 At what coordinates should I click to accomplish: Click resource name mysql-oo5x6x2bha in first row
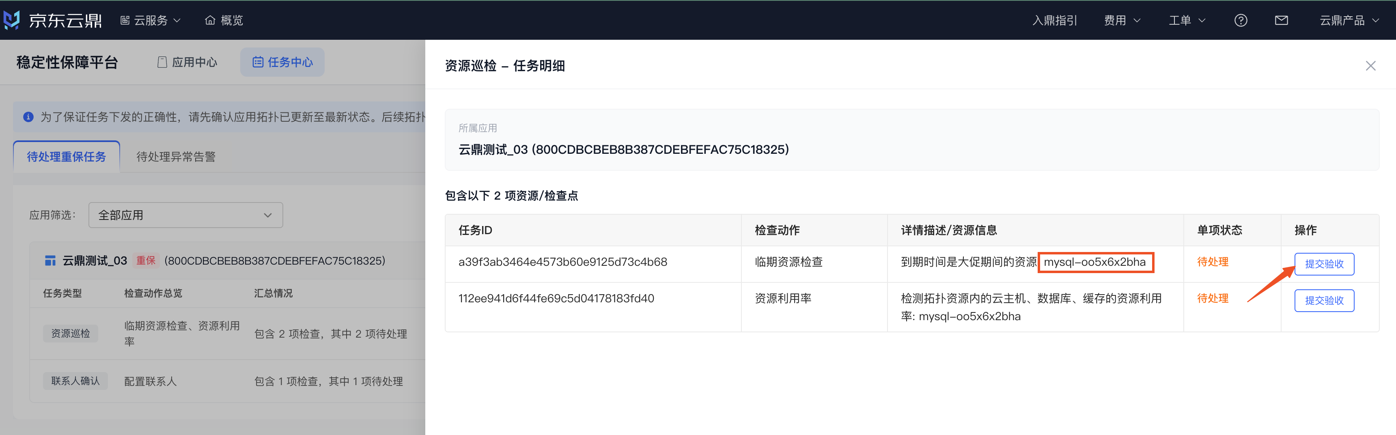[1095, 262]
